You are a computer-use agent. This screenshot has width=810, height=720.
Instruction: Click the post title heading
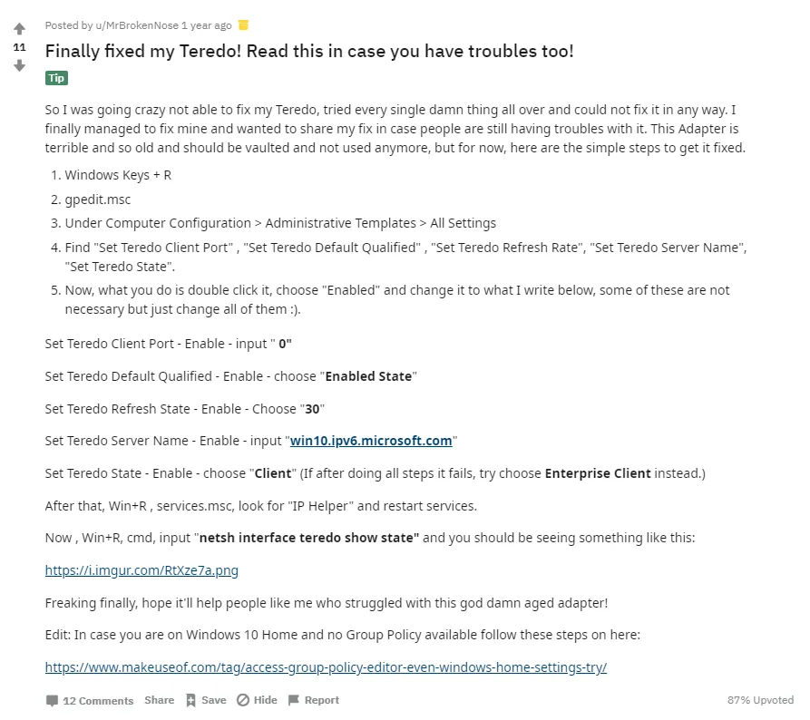click(x=309, y=51)
